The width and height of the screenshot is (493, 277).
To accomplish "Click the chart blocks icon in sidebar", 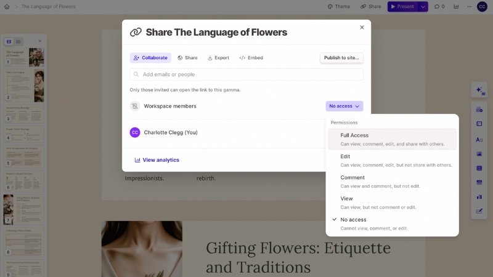I will click(x=479, y=197).
